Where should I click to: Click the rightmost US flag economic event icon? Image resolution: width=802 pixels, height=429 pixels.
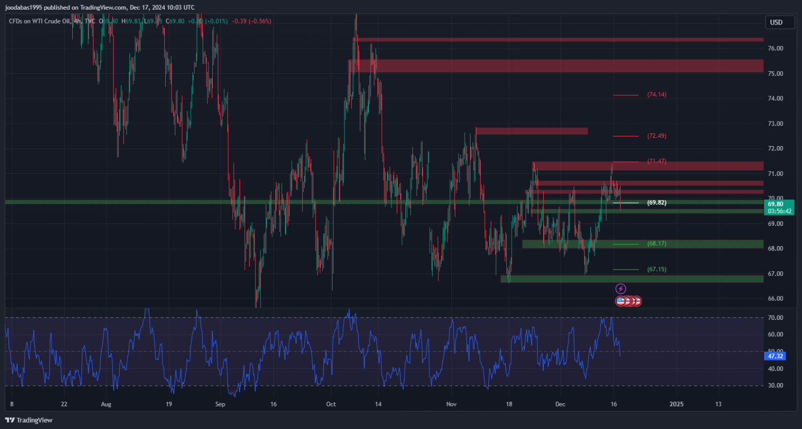(636, 301)
